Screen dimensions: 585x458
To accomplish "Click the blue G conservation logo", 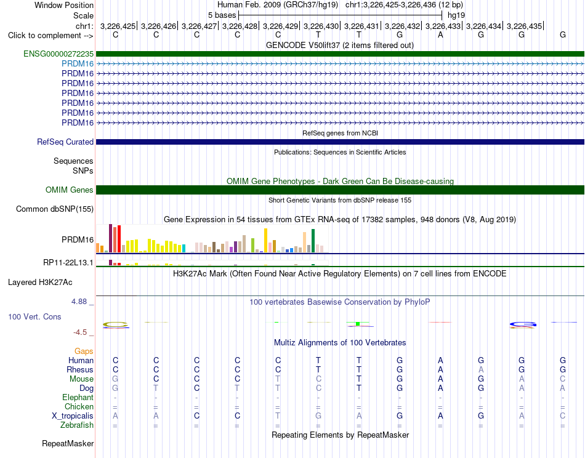I will point(523,325).
